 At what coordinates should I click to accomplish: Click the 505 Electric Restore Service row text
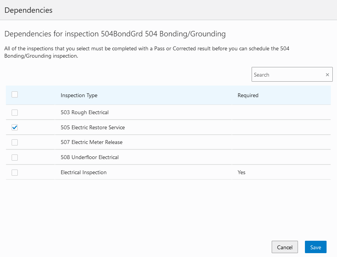(92, 127)
